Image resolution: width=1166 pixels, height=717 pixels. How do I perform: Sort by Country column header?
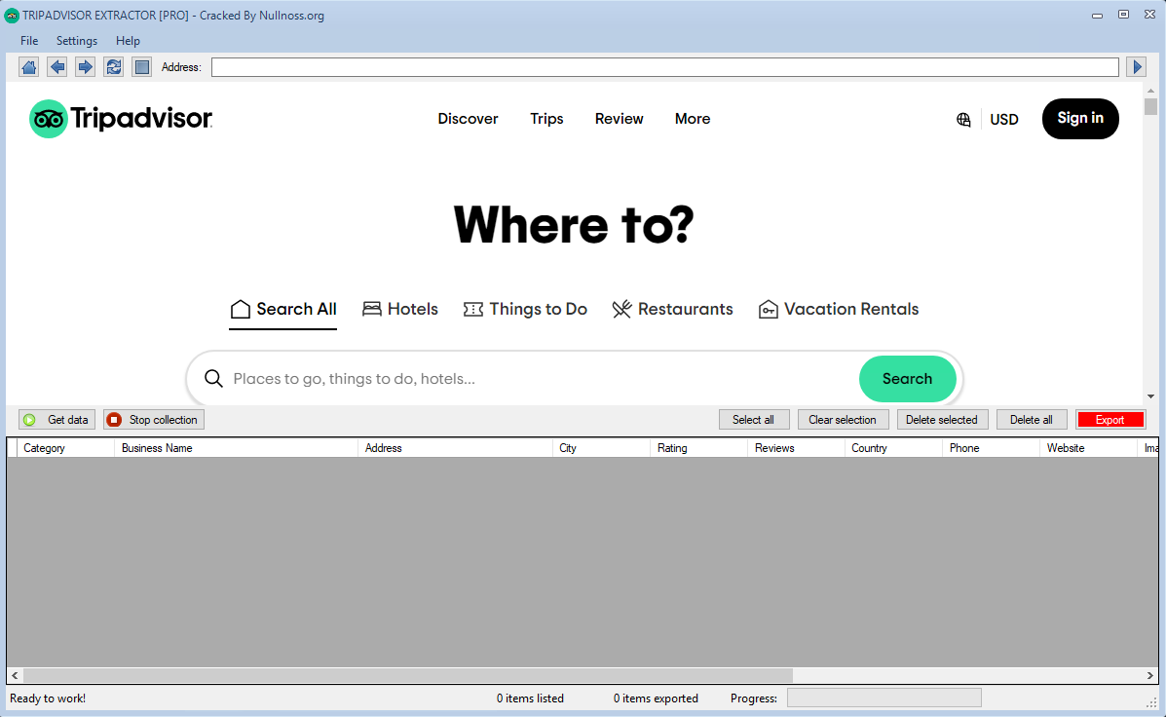coord(894,448)
